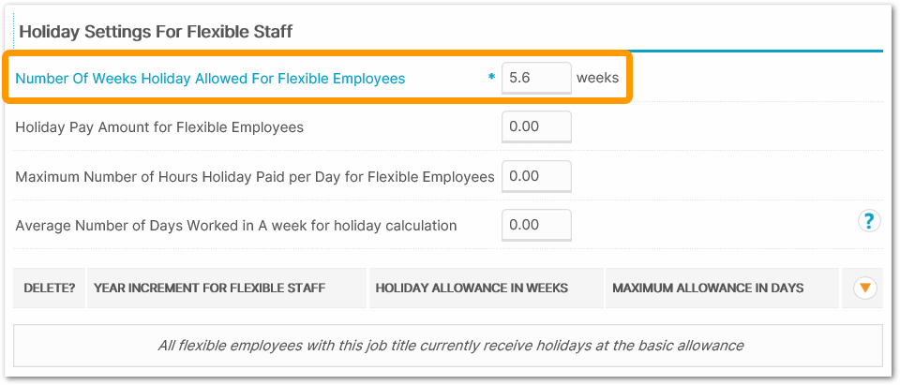
Task: Click the basic allowance notice message row
Action: coord(448,346)
